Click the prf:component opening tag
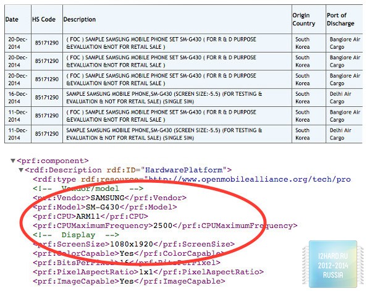The image size is (367, 291). [x=53, y=161]
